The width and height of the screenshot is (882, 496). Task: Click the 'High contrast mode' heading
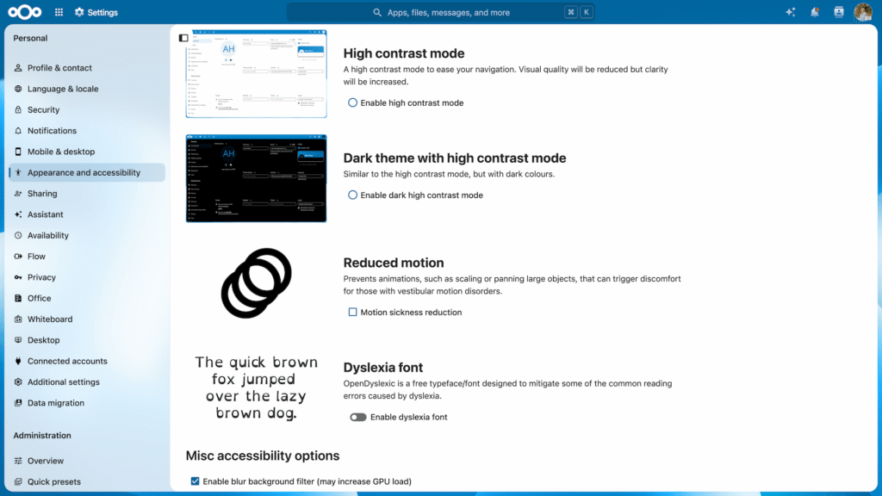point(404,53)
